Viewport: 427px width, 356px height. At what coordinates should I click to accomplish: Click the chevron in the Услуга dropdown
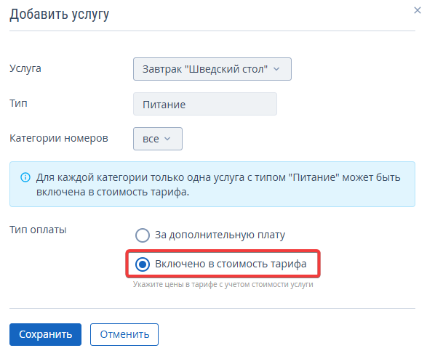pyautogui.click(x=276, y=69)
